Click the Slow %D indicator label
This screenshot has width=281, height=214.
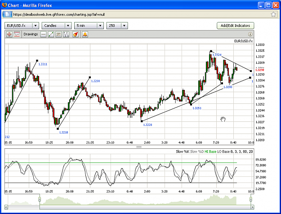click(197, 152)
